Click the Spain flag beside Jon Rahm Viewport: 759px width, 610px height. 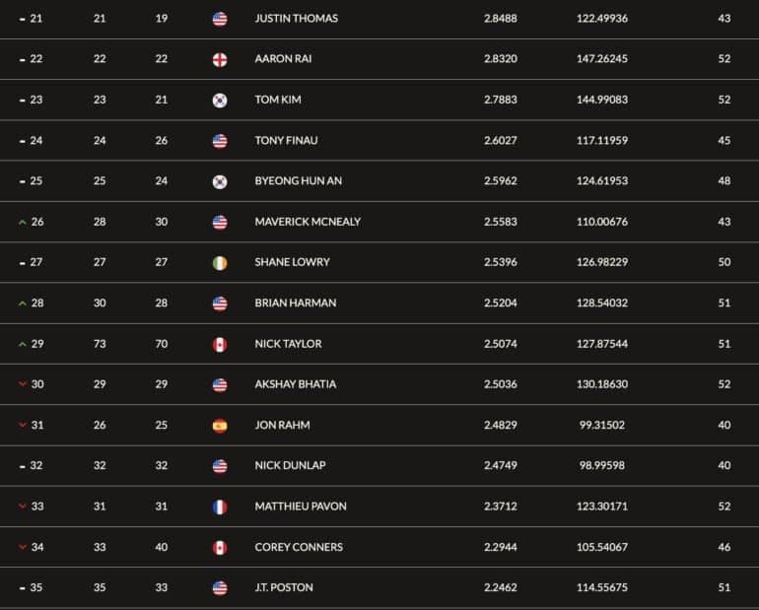220,426
